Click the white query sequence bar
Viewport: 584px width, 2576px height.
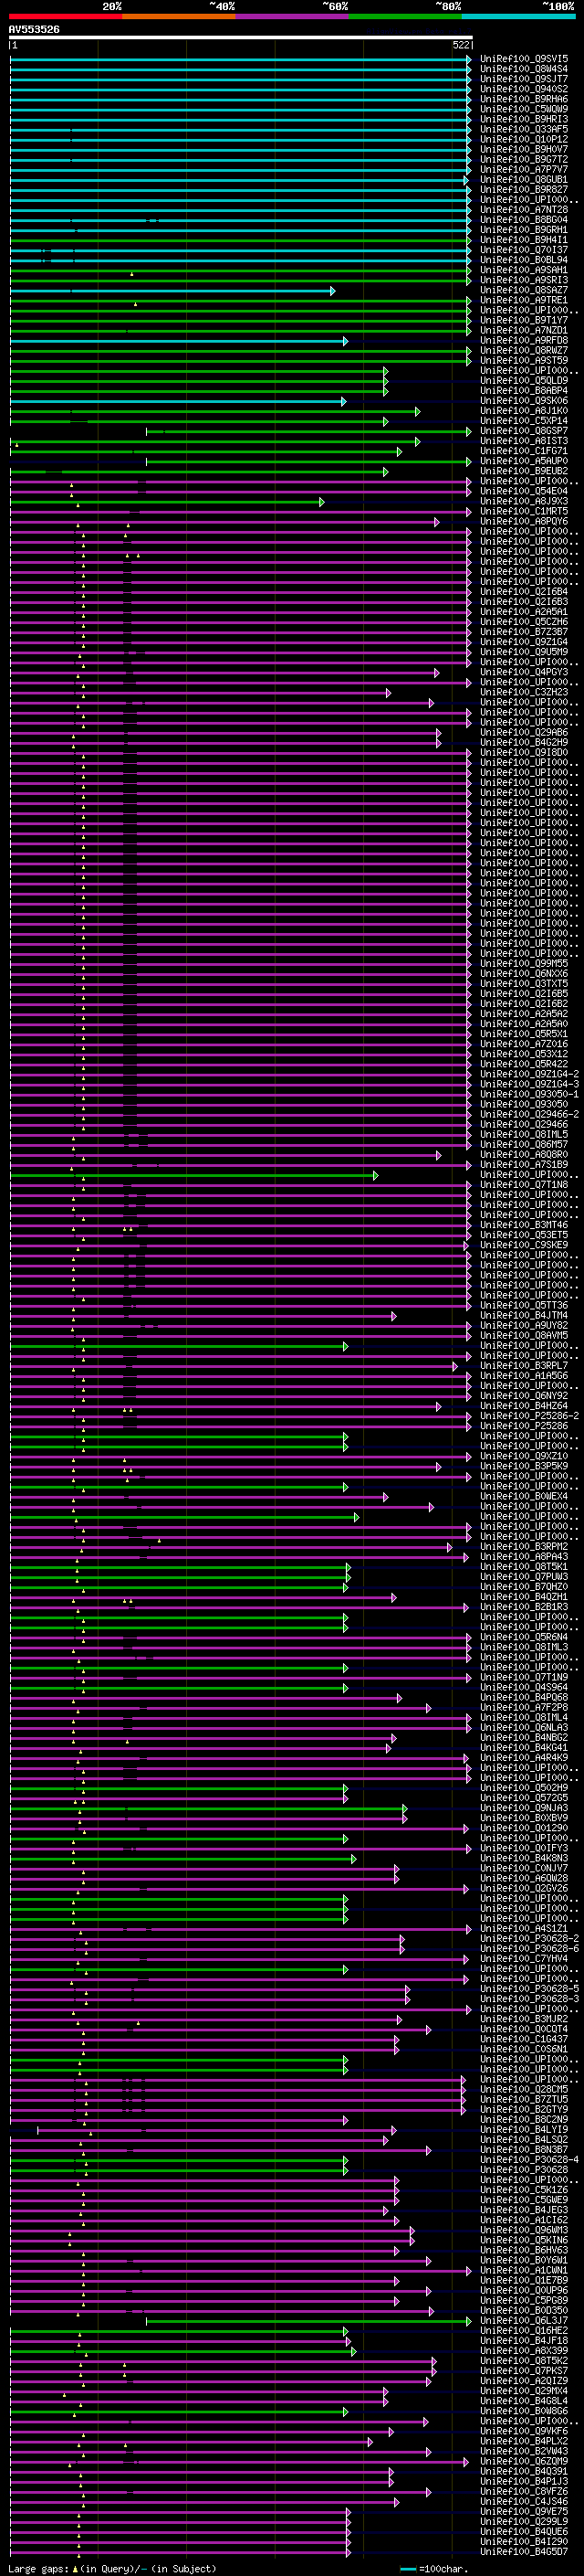coord(241,38)
